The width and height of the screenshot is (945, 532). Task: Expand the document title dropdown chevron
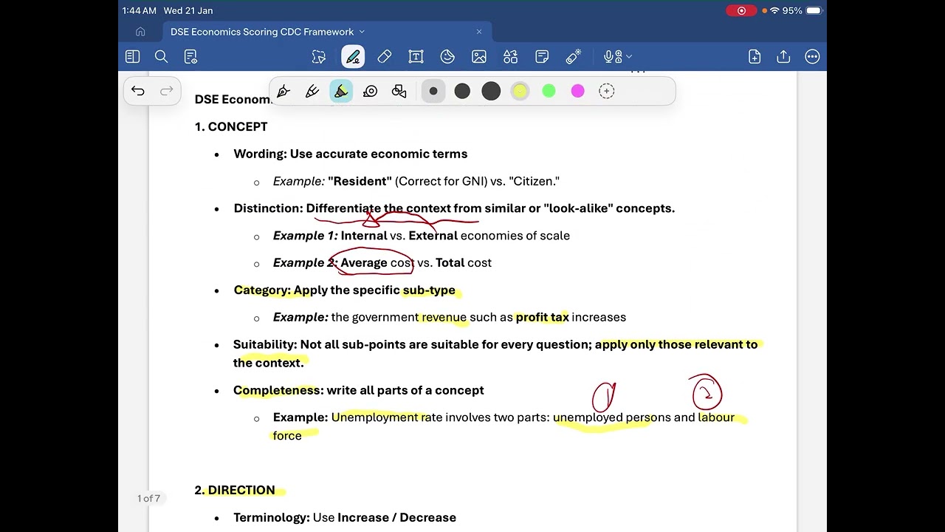(x=362, y=32)
